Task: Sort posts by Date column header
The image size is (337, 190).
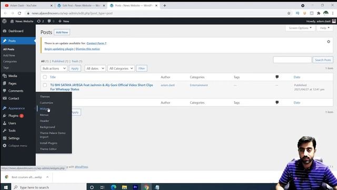Action: tap(297, 77)
